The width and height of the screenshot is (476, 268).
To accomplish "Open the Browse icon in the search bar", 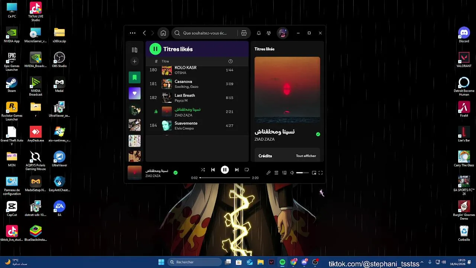I will click(x=244, y=33).
